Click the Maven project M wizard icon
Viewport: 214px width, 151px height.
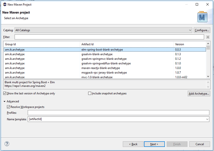point(202,17)
